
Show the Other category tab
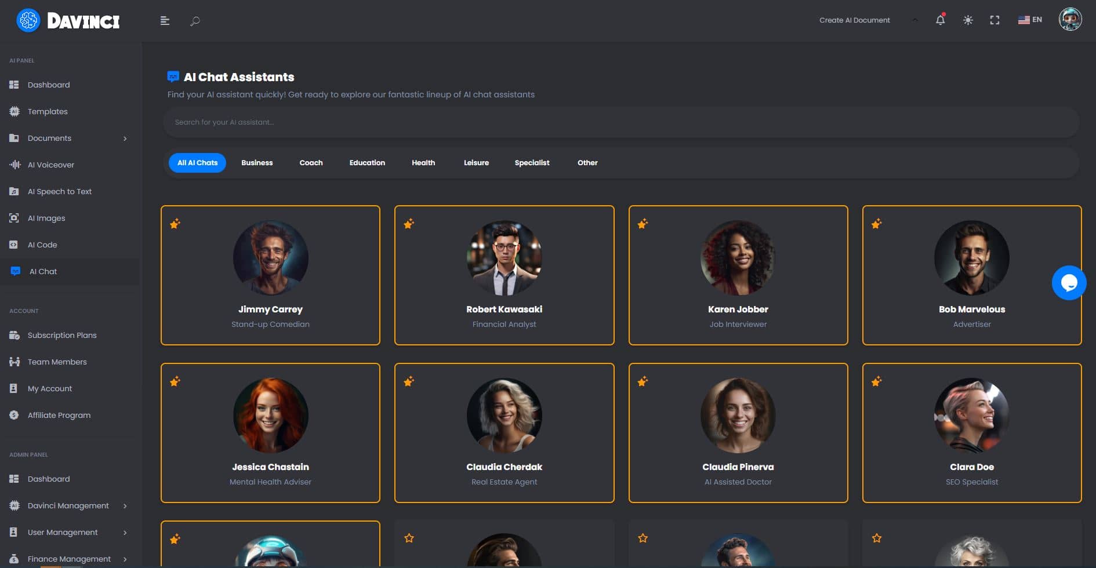click(587, 163)
